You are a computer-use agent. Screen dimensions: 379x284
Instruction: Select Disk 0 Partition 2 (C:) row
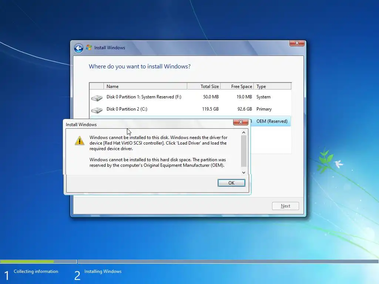point(190,109)
